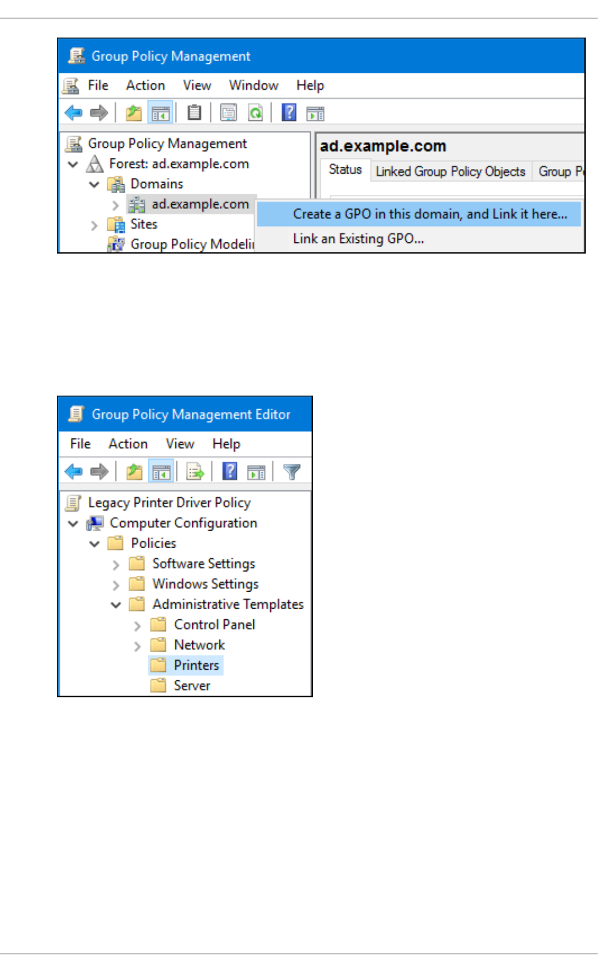Viewport: 598px width, 972px height.
Task: Select Group Policy Management root tree node
Action: [167, 144]
